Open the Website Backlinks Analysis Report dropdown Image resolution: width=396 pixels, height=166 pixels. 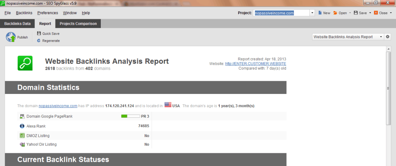348,37
